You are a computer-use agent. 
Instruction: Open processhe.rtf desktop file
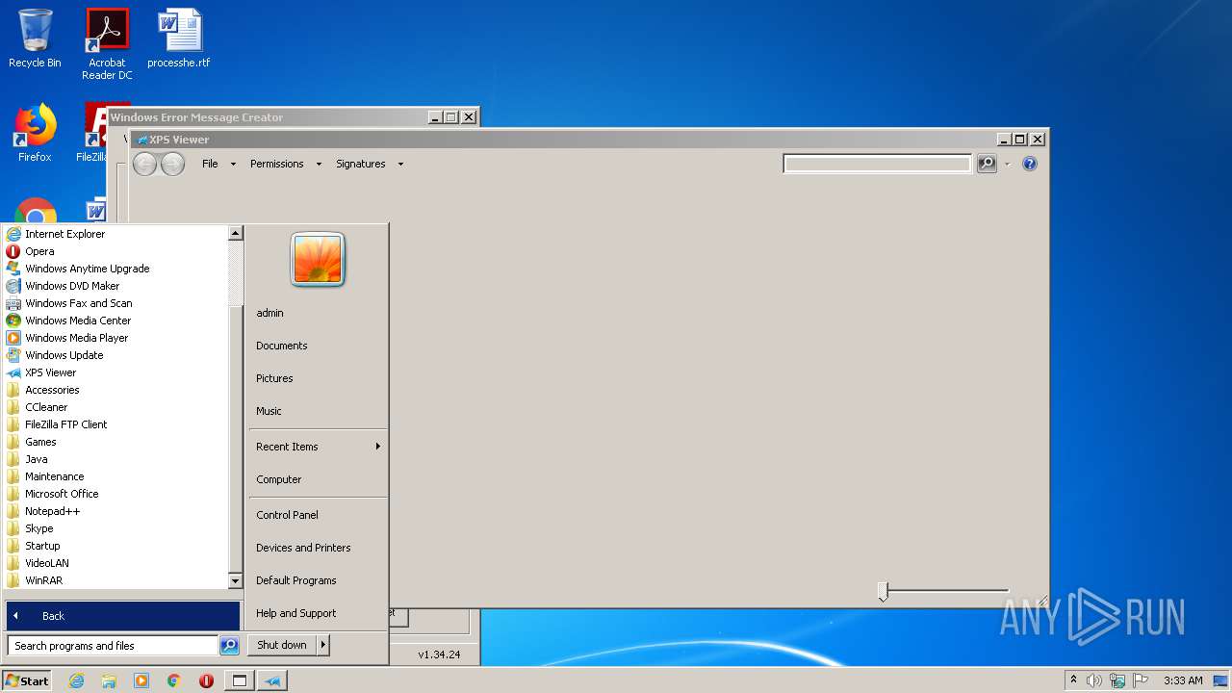point(179,38)
